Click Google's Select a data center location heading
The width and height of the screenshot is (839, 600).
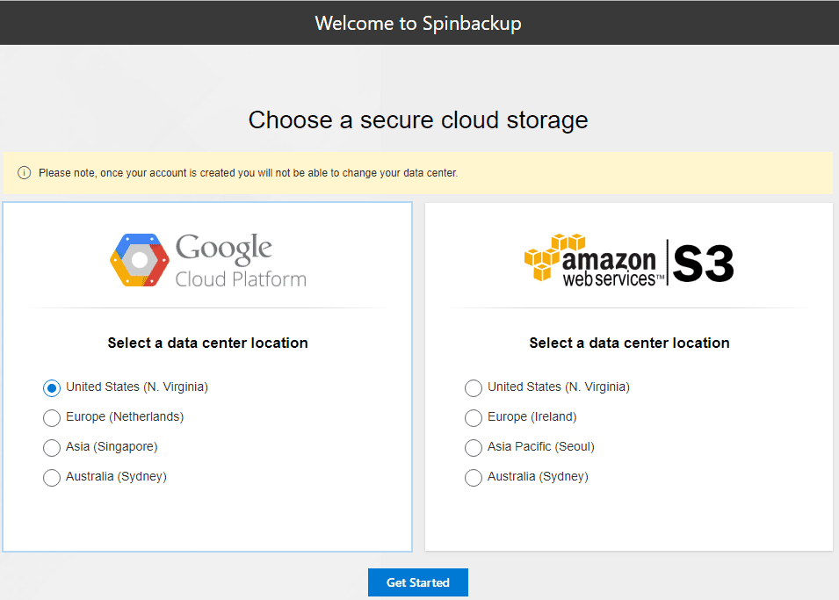tap(207, 343)
